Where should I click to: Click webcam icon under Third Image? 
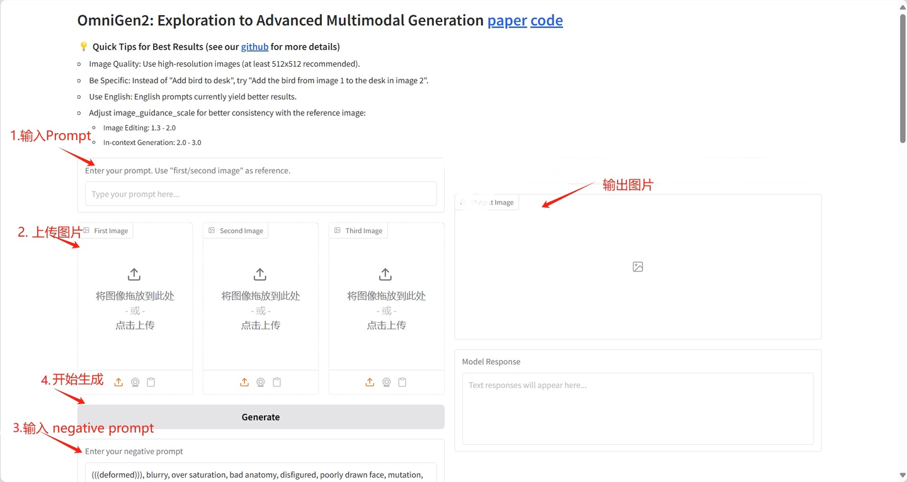pos(386,382)
